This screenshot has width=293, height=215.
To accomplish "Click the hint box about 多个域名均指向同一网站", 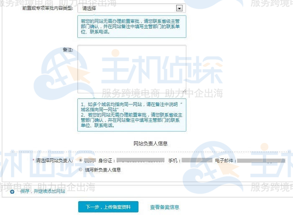I will 132,115.
